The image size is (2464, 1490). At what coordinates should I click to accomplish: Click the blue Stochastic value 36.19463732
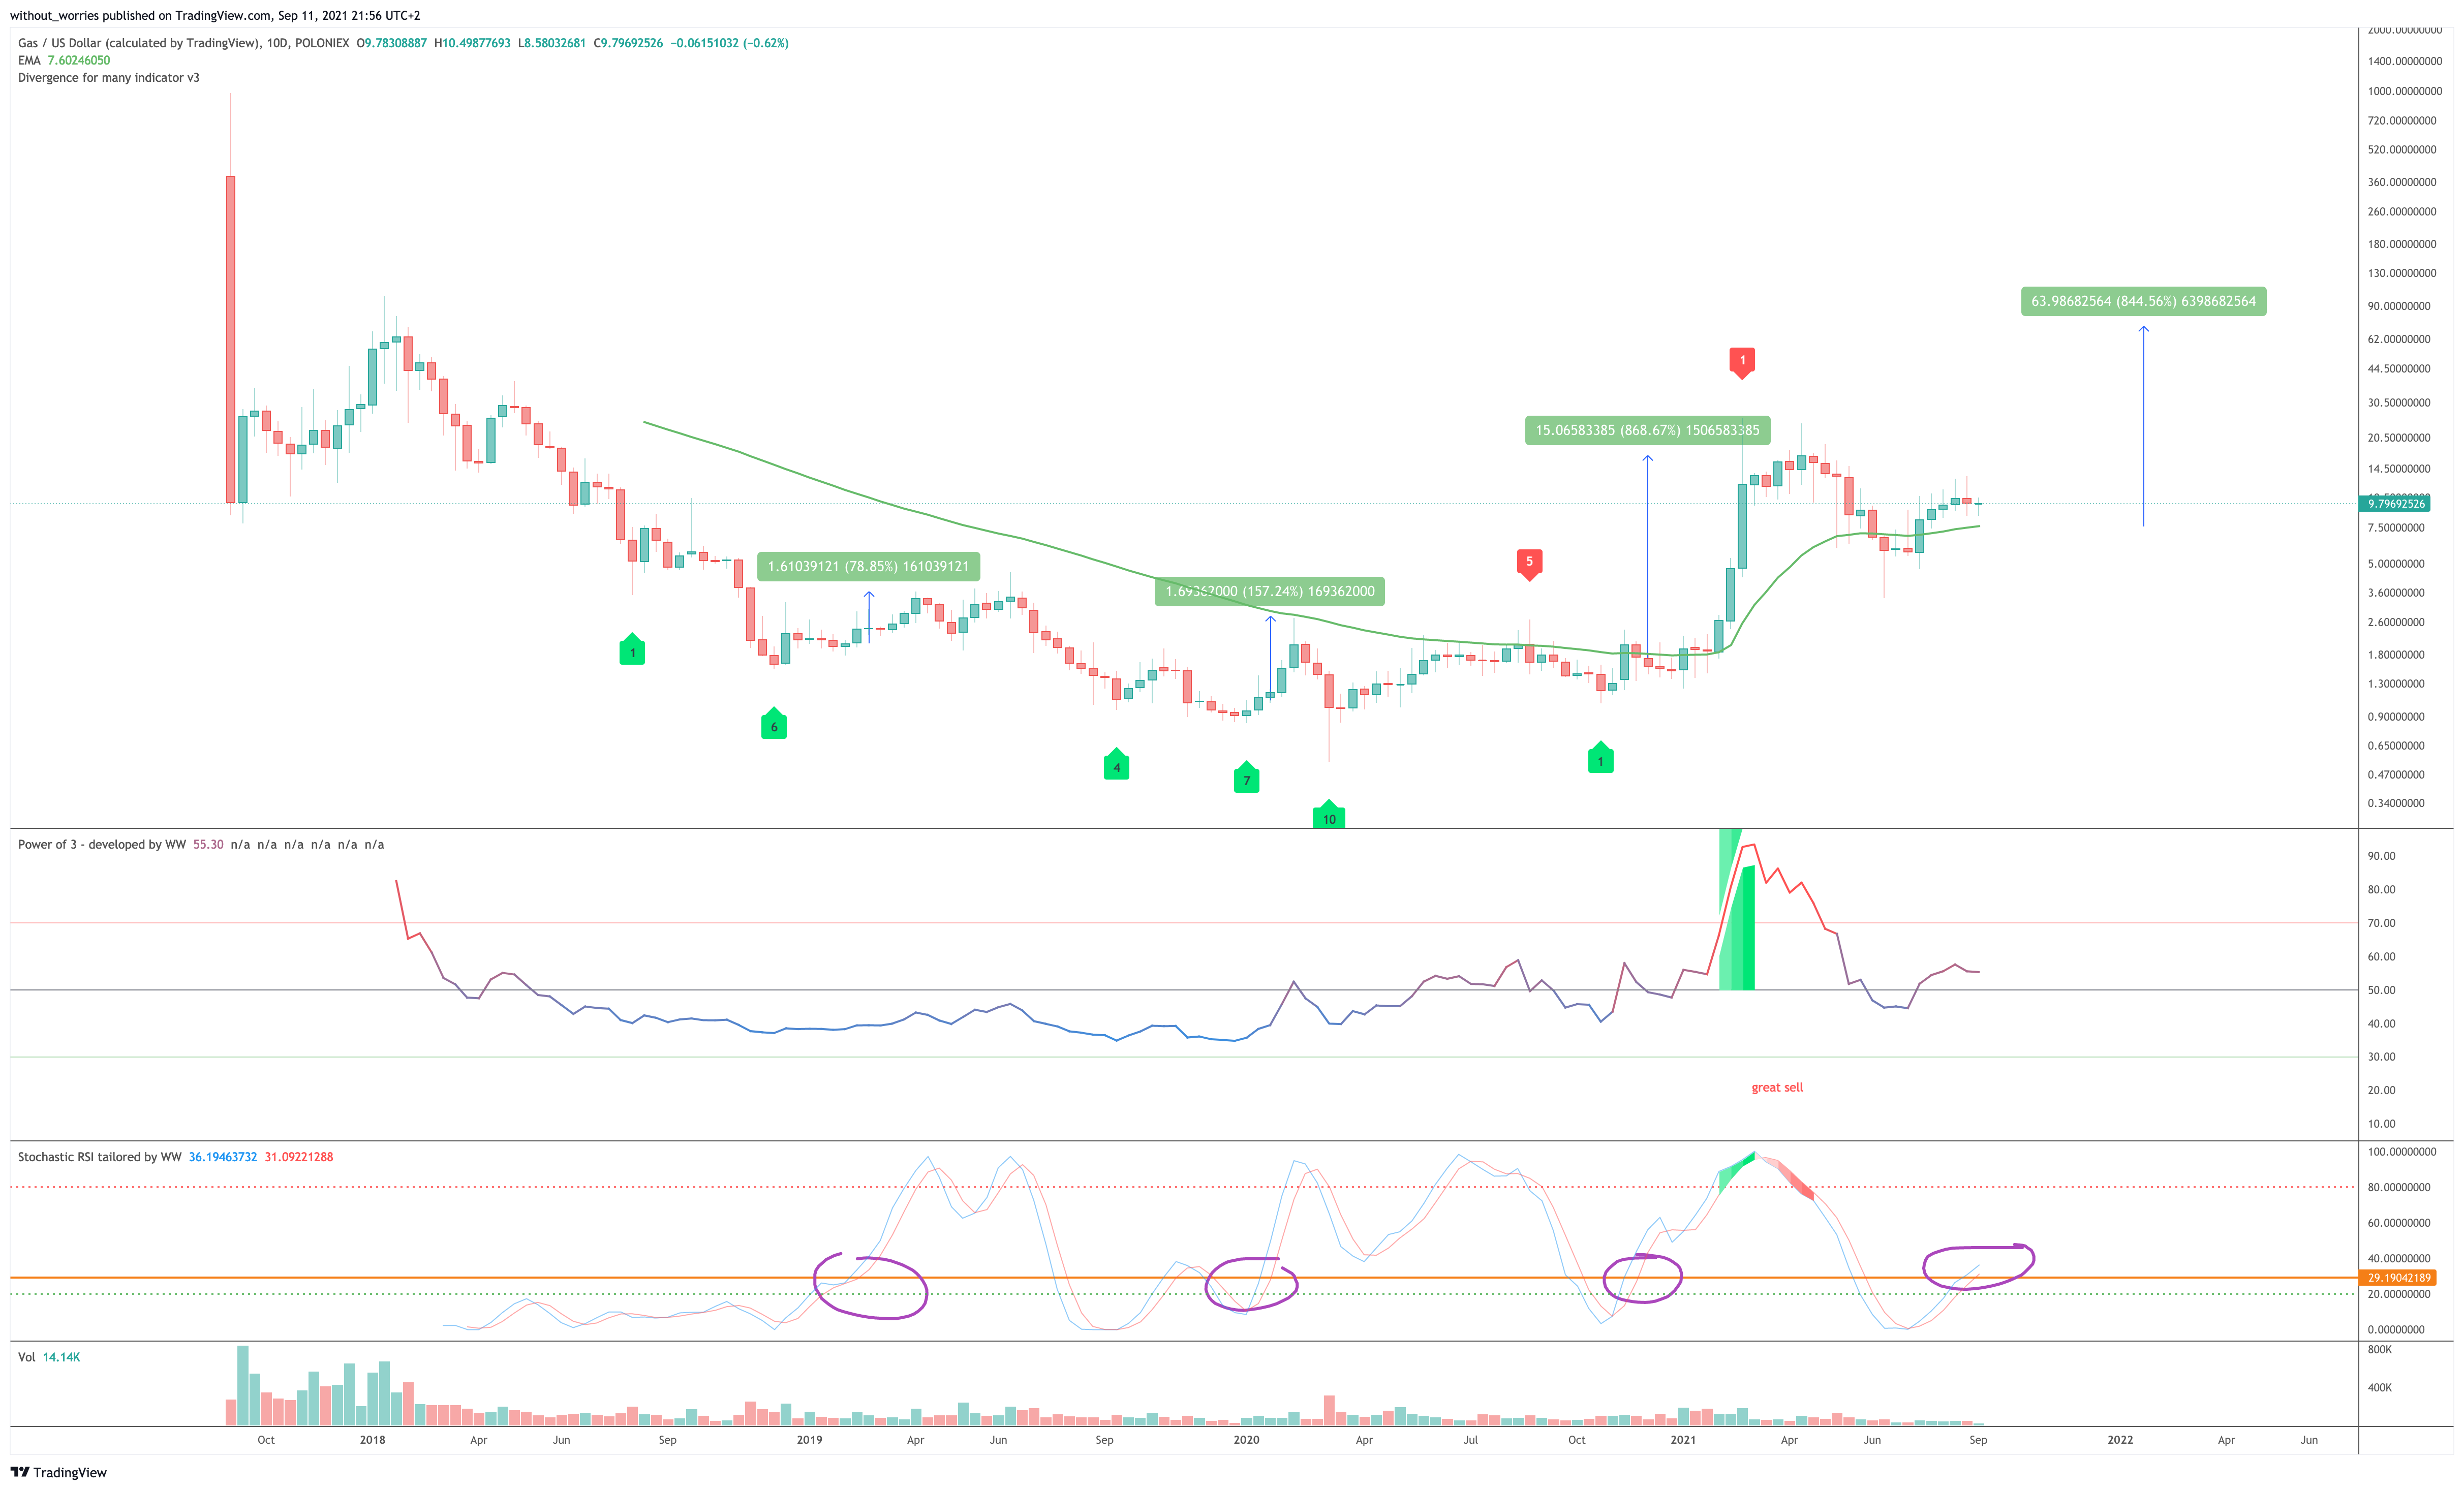pyautogui.click(x=223, y=1157)
